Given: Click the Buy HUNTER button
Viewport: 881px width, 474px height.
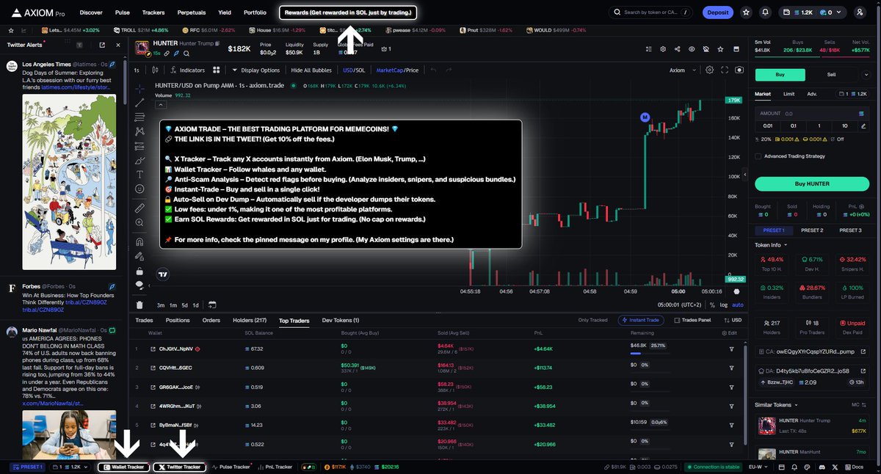Looking at the screenshot, I should 811,183.
